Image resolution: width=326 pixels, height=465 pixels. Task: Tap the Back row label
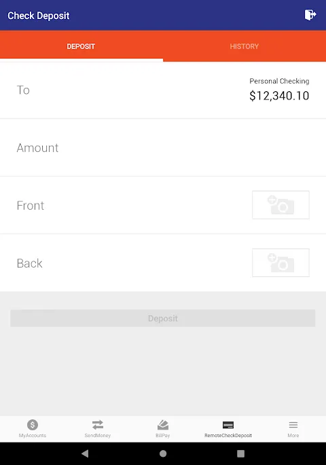(29, 263)
